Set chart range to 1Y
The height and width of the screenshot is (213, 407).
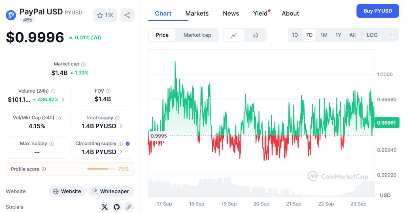[x=338, y=35]
